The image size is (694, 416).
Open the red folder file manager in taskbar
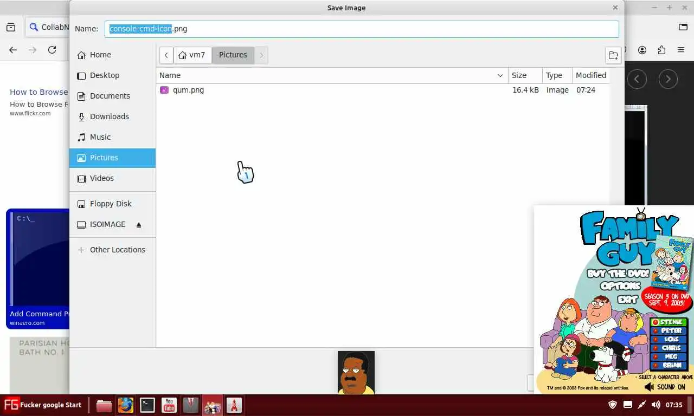pyautogui.click(x=104, y=405)
